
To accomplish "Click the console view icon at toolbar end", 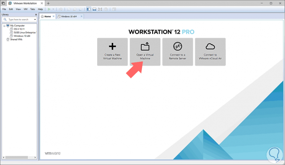I will 114,9.
